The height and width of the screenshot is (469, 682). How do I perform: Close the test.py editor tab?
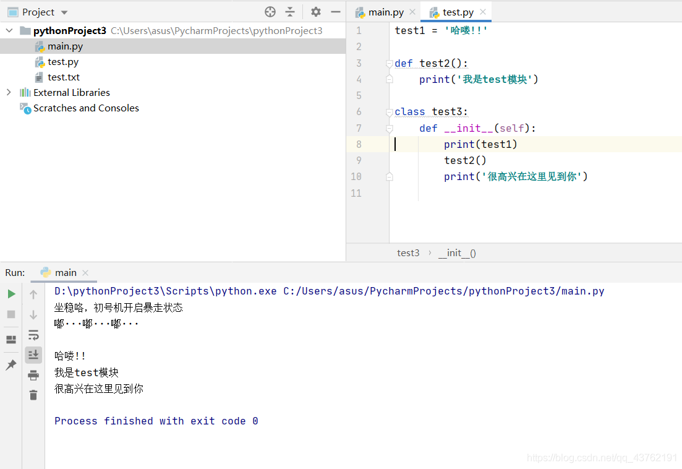click(x=483, y=12)
